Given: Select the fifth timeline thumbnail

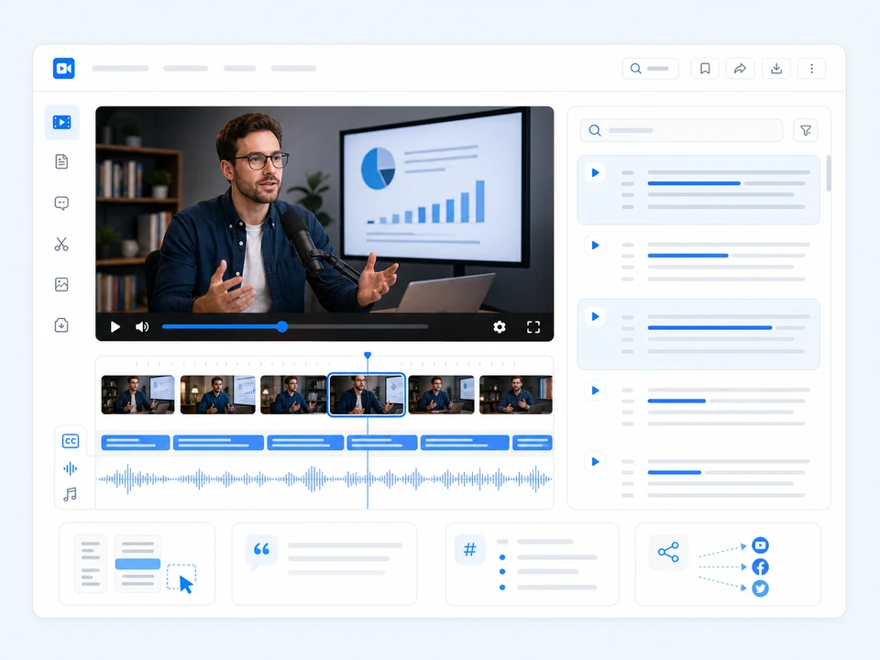Looking at the screenshot, I should pos(442,395).
